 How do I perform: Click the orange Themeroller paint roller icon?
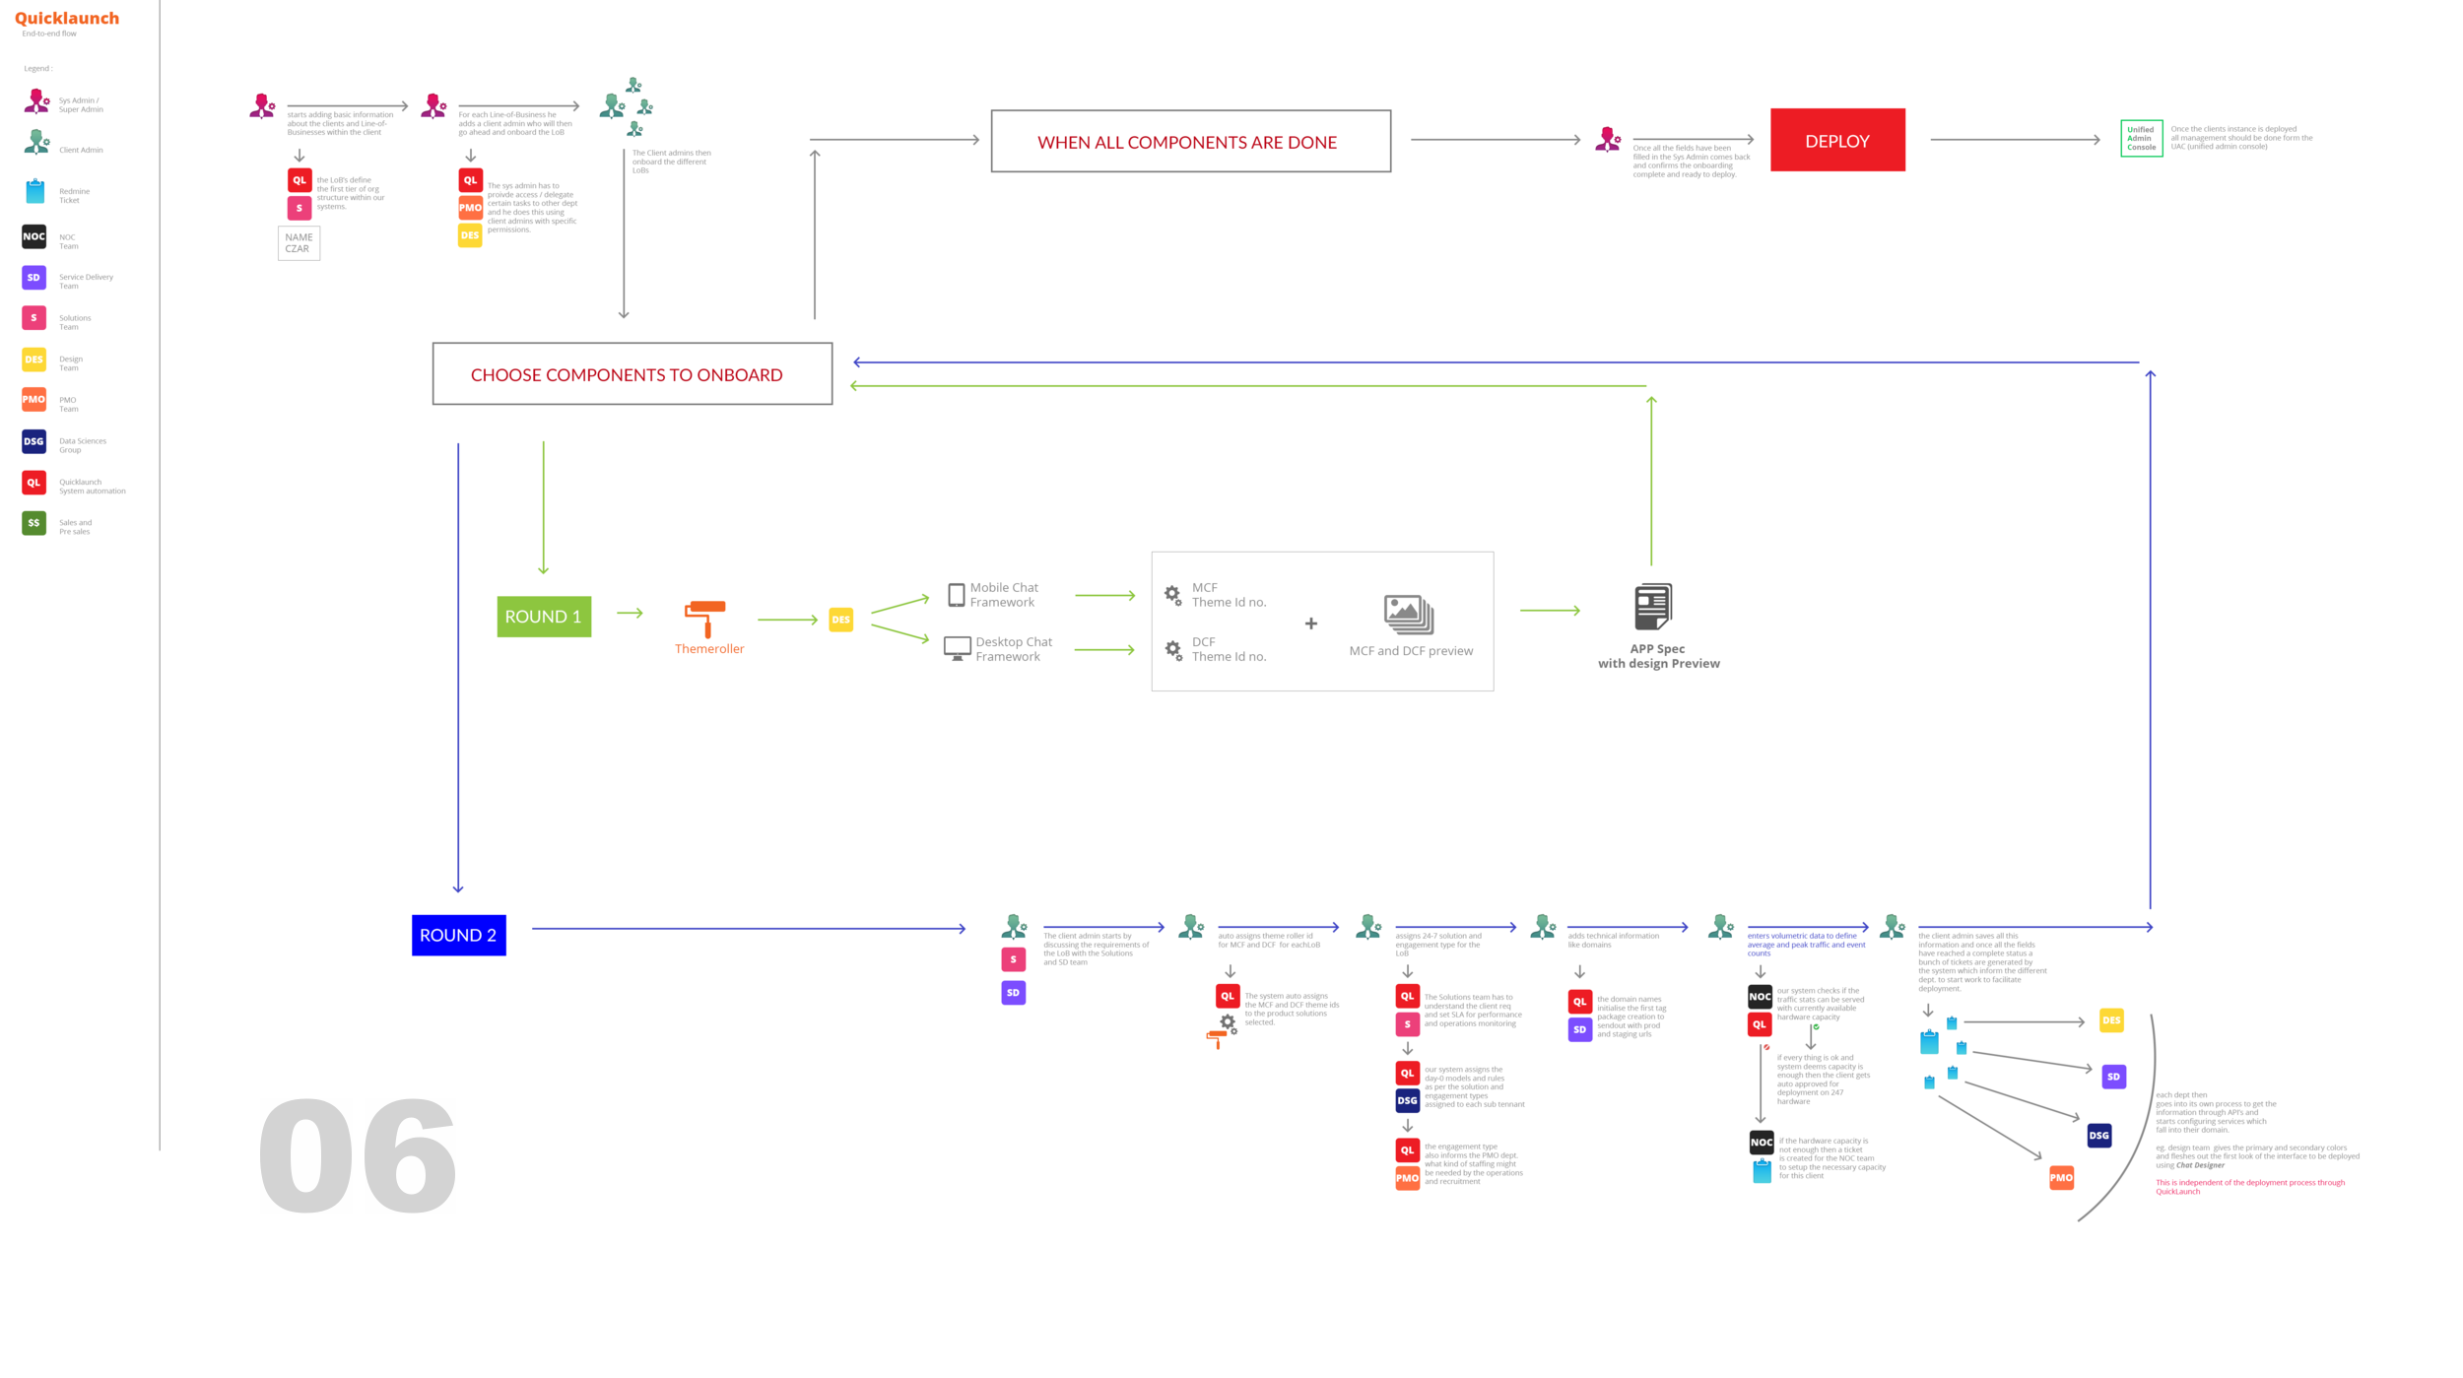pos(705,619)
